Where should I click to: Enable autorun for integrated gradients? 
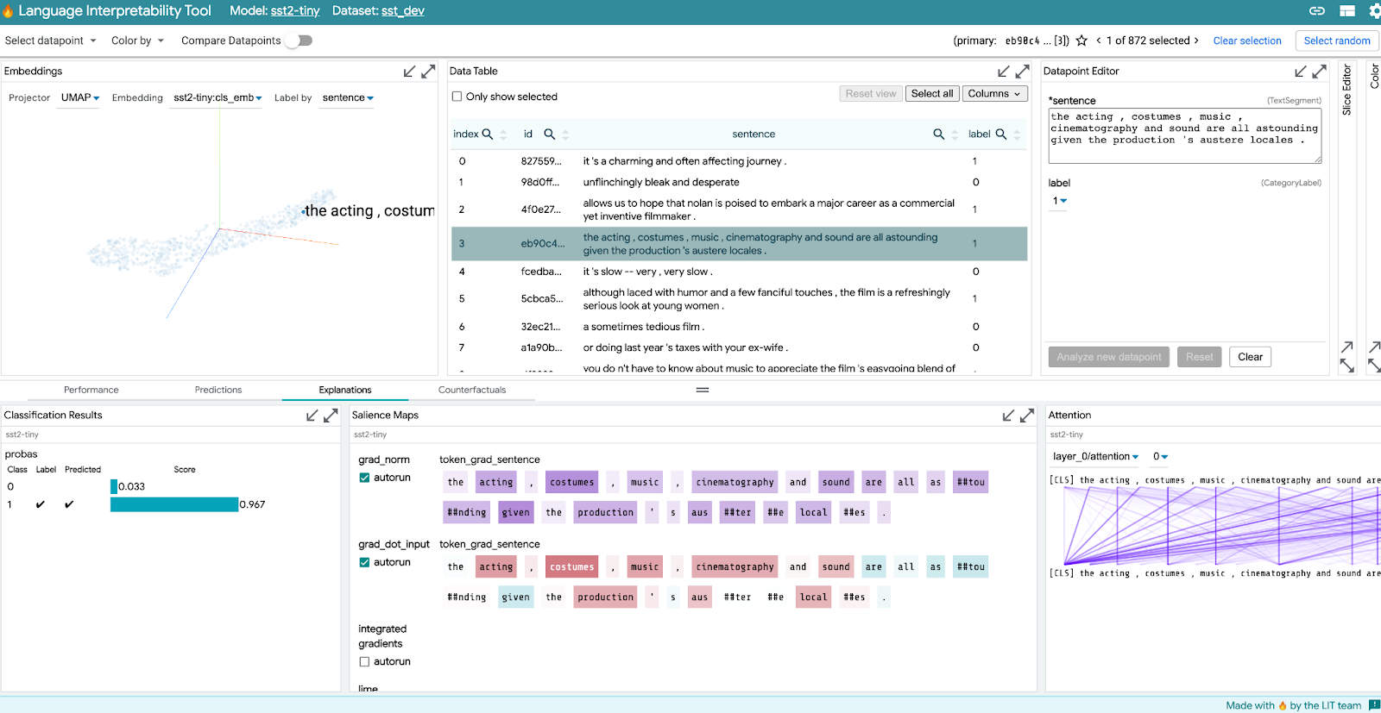point(364,662)
